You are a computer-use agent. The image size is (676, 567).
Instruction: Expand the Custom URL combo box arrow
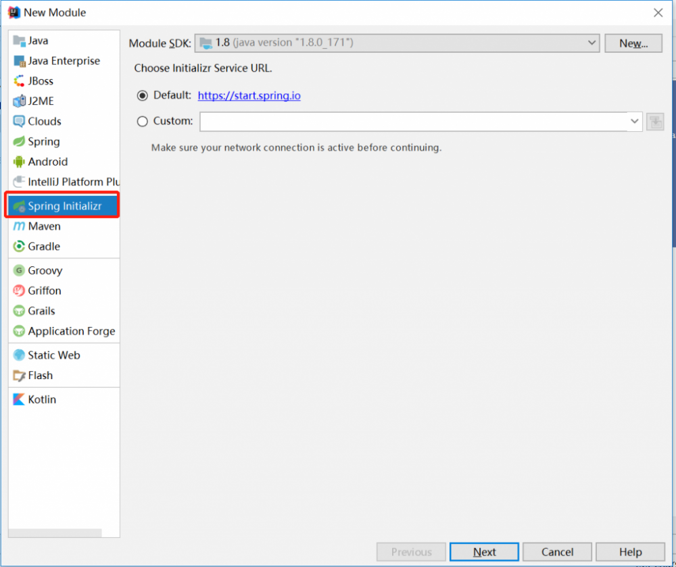tap(634, 122)
